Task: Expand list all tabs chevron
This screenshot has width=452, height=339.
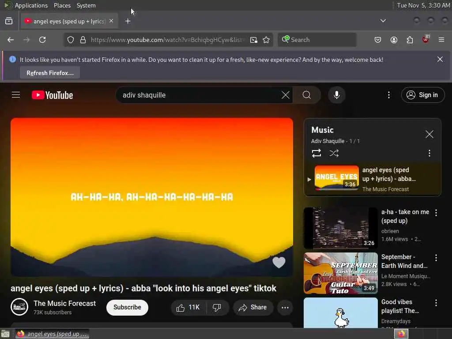Action: pos(383,21)
